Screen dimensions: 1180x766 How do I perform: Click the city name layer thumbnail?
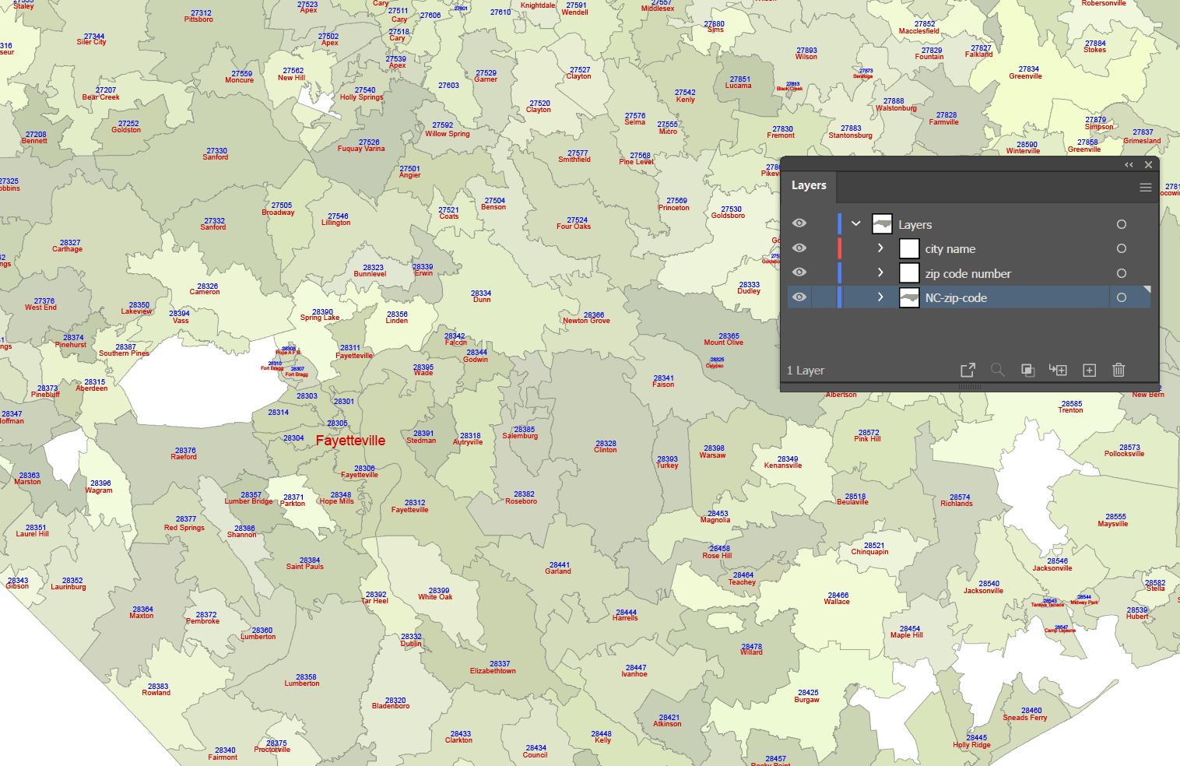pos(909,248)
